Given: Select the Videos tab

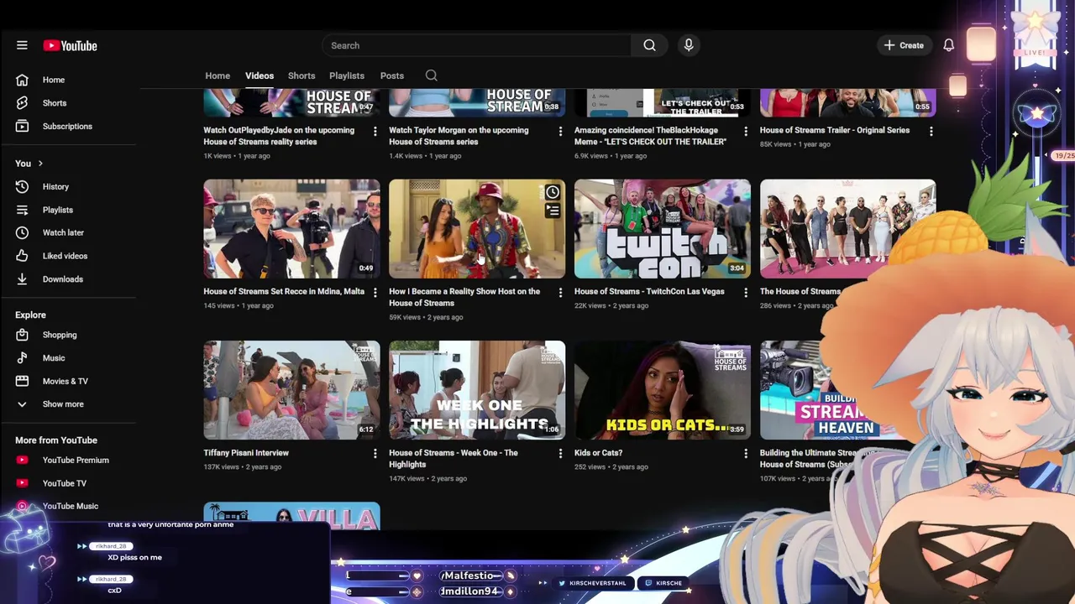Looking at the screenshot, I should 260,75.
